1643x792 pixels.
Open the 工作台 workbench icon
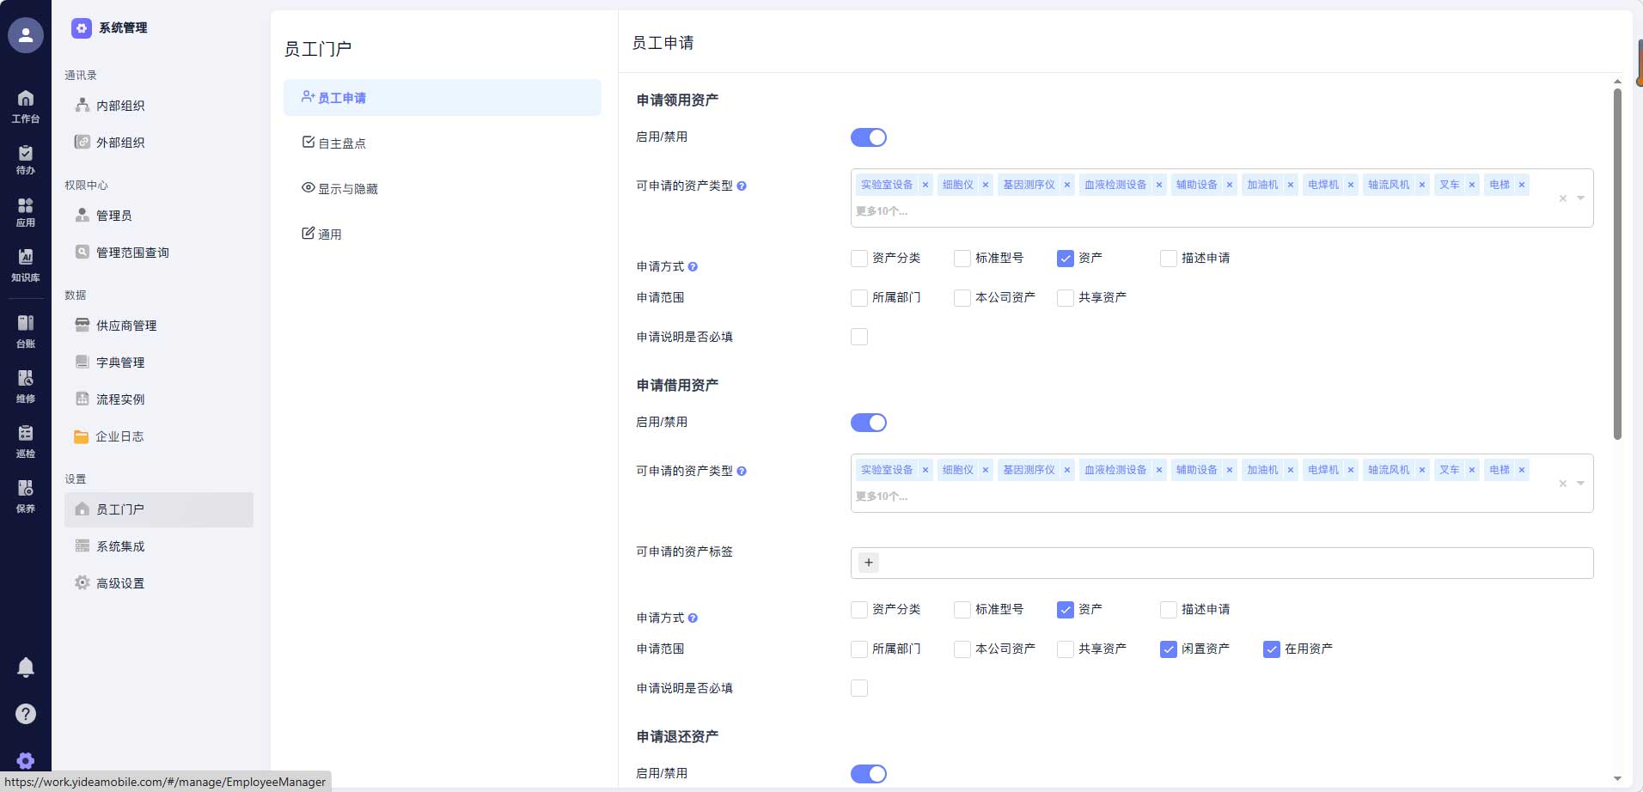click(x=26, y=104)
